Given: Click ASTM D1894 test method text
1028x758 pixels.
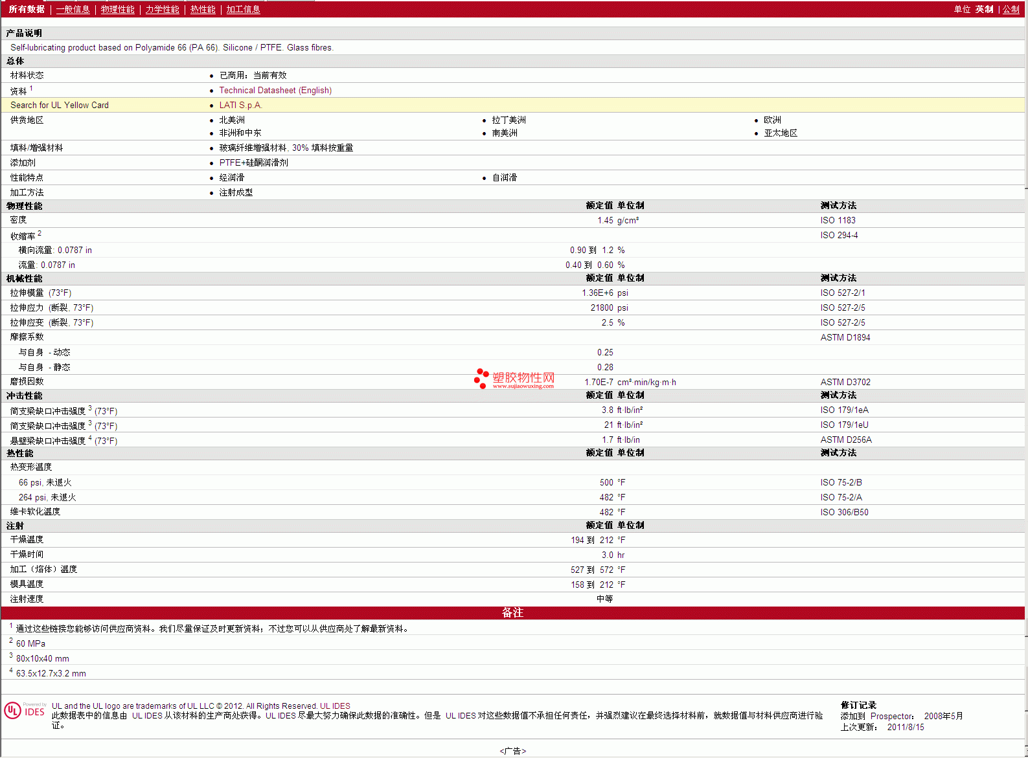Looking at the screenshot, I should pyautogui.click(x=845, y=338).
